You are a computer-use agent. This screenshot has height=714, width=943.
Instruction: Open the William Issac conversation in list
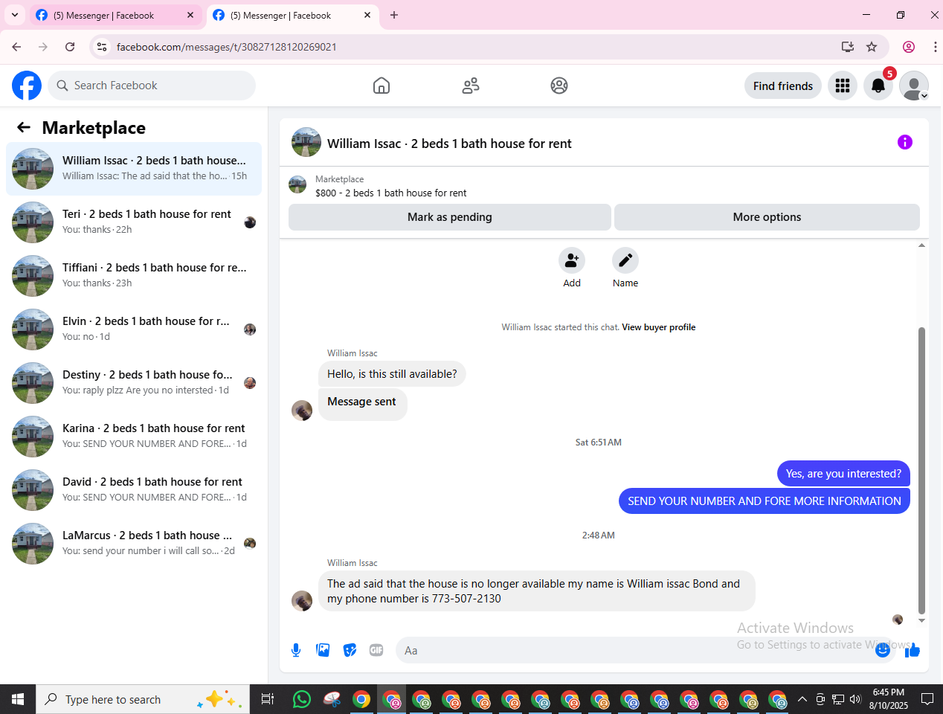point(134,169)
